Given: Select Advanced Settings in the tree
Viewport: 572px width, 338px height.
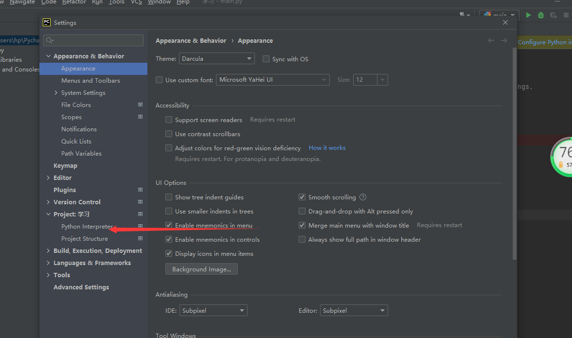Looking at the screenshot, I should (x=81, y=287).
